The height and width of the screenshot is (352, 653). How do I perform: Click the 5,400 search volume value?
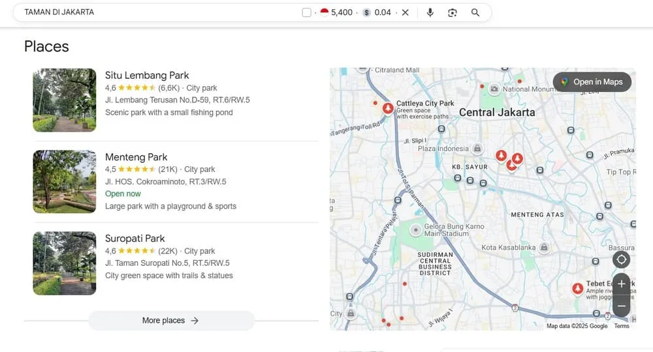click(342, 12)
